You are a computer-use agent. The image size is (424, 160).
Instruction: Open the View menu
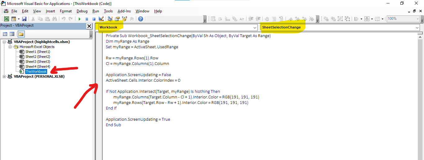coord(37,11)
